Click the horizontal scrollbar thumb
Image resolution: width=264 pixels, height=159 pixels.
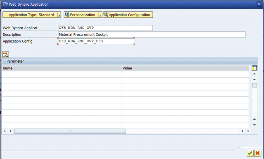tap(70, 131)
